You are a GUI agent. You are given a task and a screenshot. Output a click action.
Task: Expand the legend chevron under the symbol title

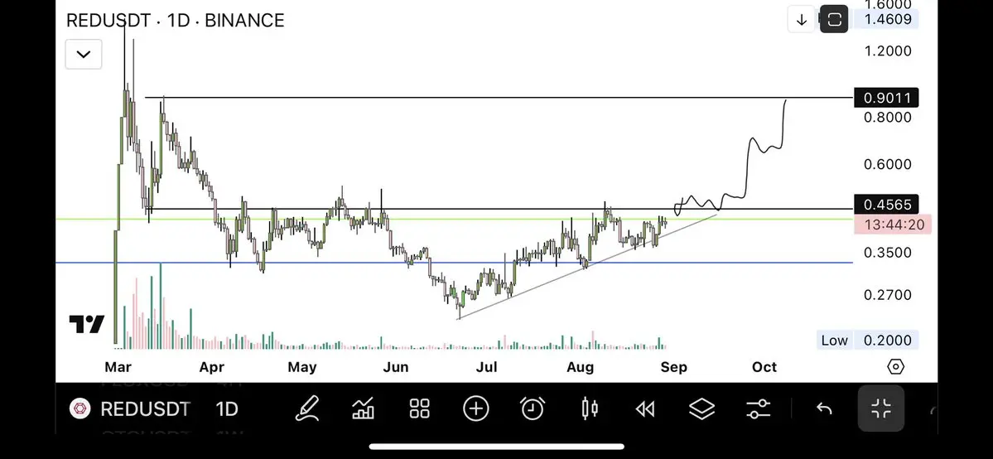(x=83, y=54)
